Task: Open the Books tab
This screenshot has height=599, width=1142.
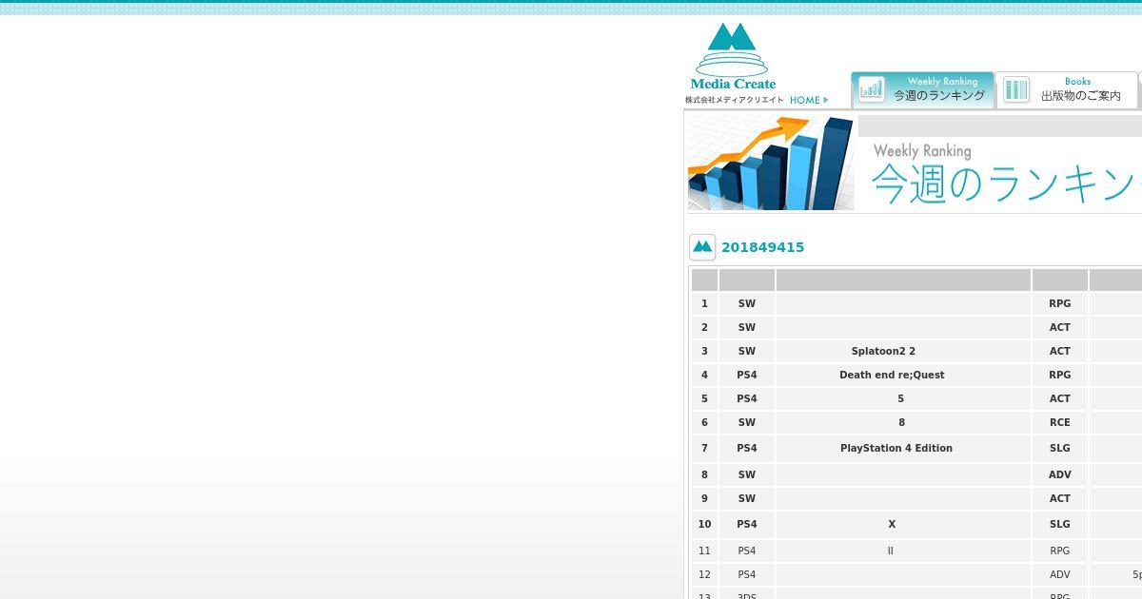Action: [x=1067, y=89]
